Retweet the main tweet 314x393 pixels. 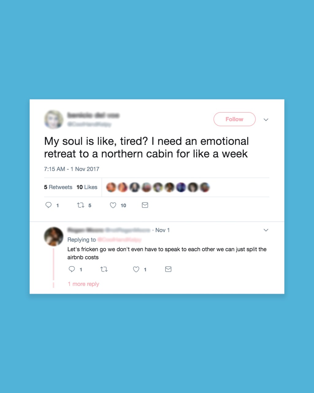81,205
